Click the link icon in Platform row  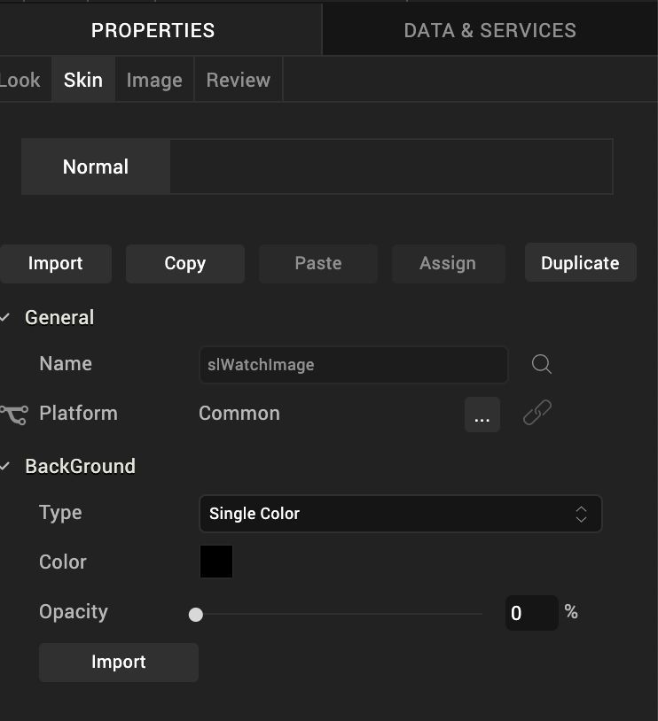[x=537, y=413]
